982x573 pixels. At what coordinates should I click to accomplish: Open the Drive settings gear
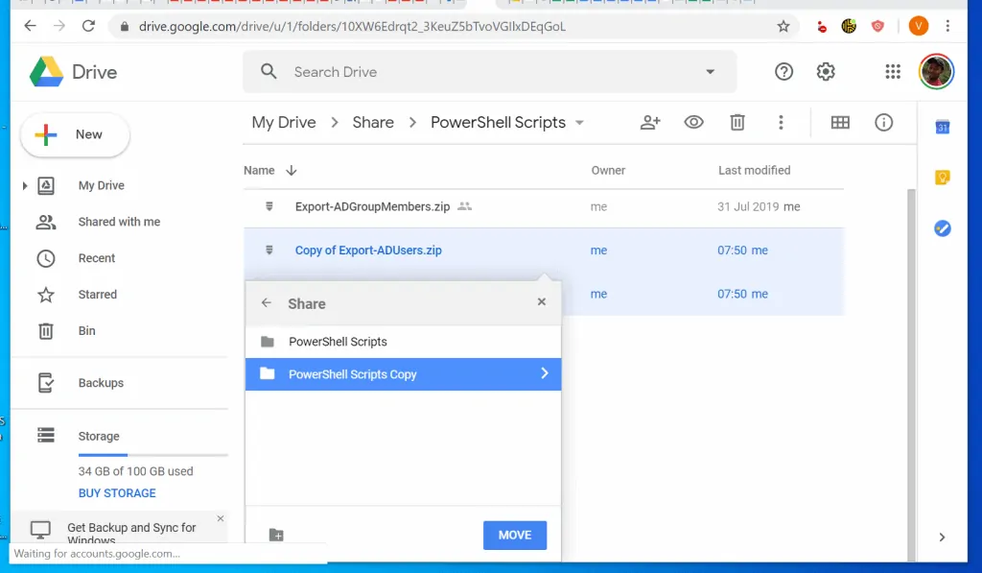pos(826,72)
